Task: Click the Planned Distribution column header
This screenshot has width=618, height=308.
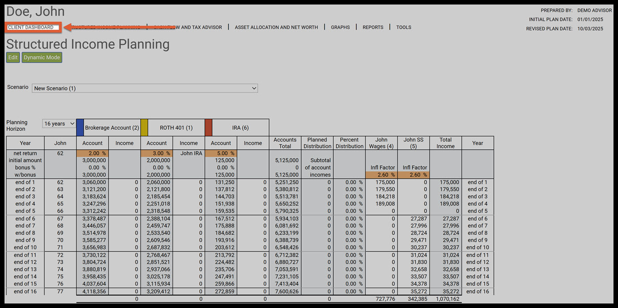Action: (x=317, y=143)
